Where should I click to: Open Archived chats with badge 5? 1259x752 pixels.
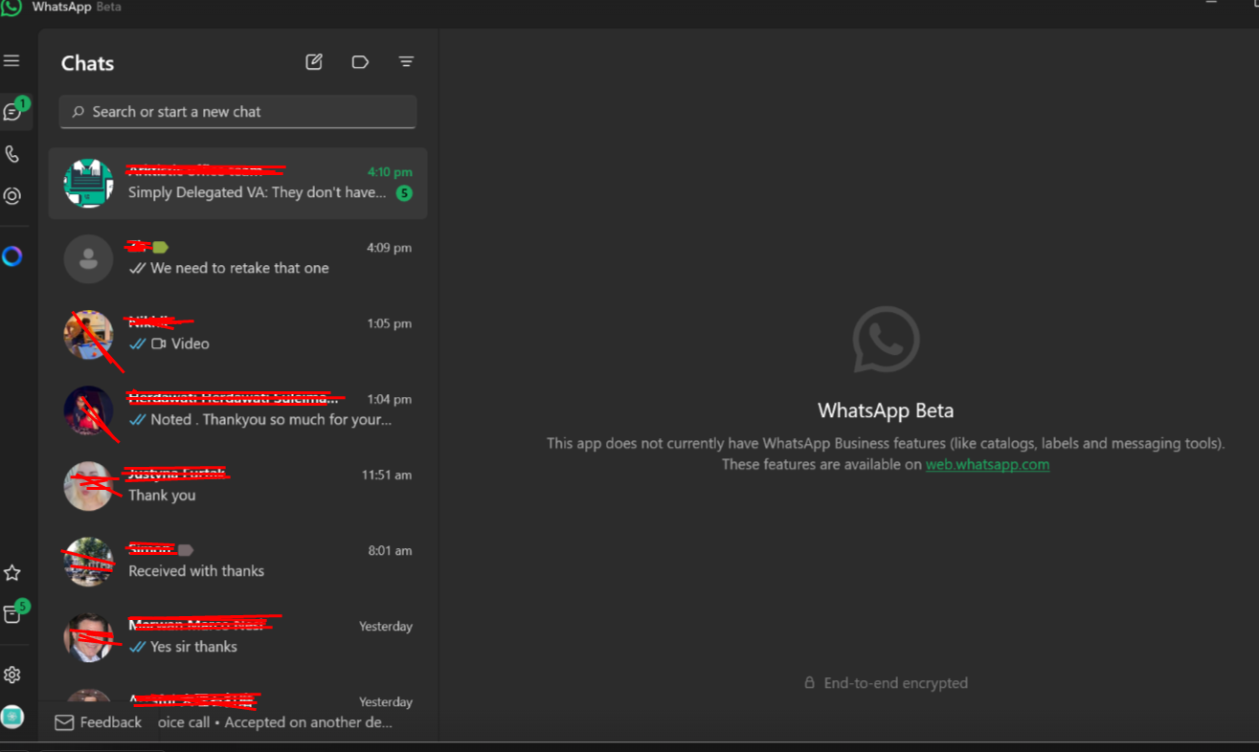tap(12, 614)
